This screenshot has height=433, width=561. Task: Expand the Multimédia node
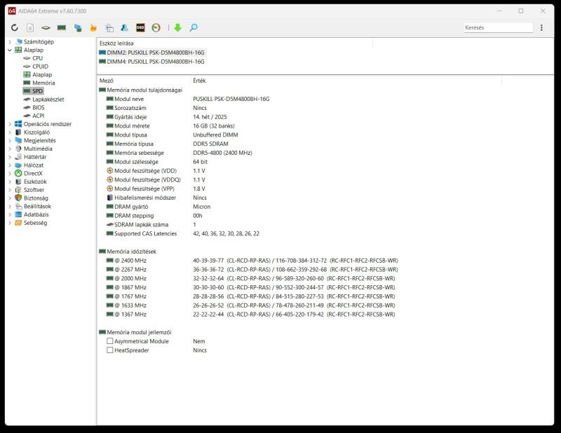tap(10, 149)
